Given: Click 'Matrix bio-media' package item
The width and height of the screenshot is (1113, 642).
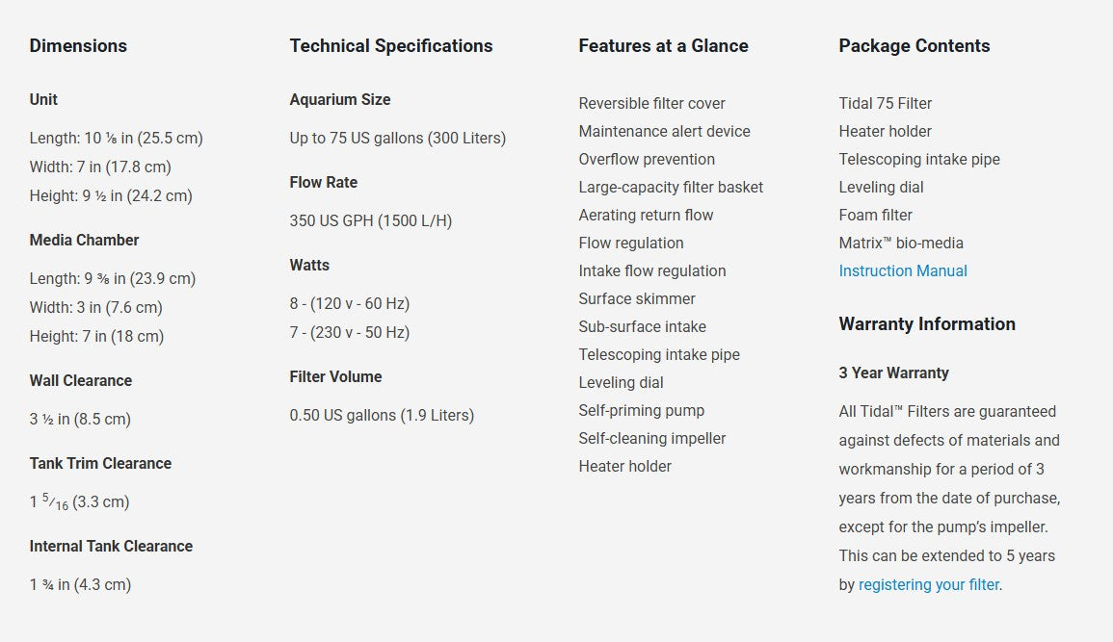Looking at the screenshot, I should coord(900,243).
